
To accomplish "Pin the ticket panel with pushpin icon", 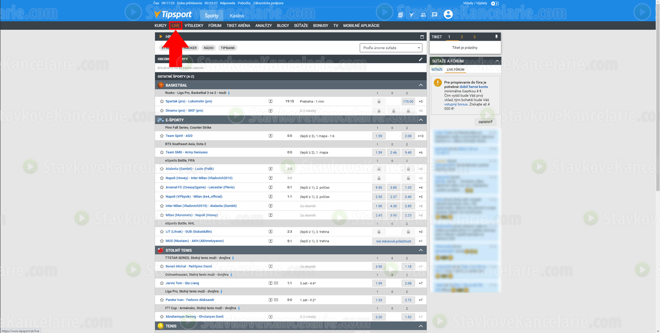I will click(x=496, y=37).
